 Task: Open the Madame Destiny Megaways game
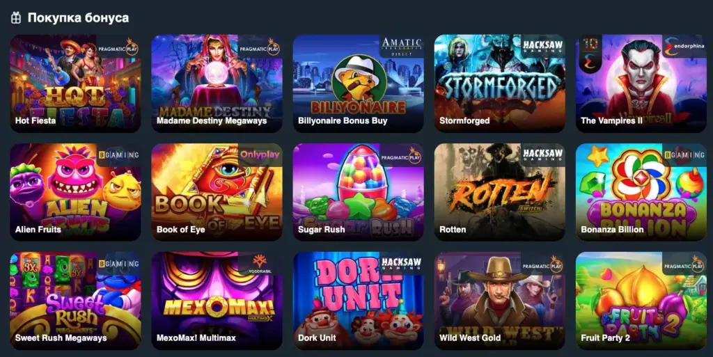point(217,84)
